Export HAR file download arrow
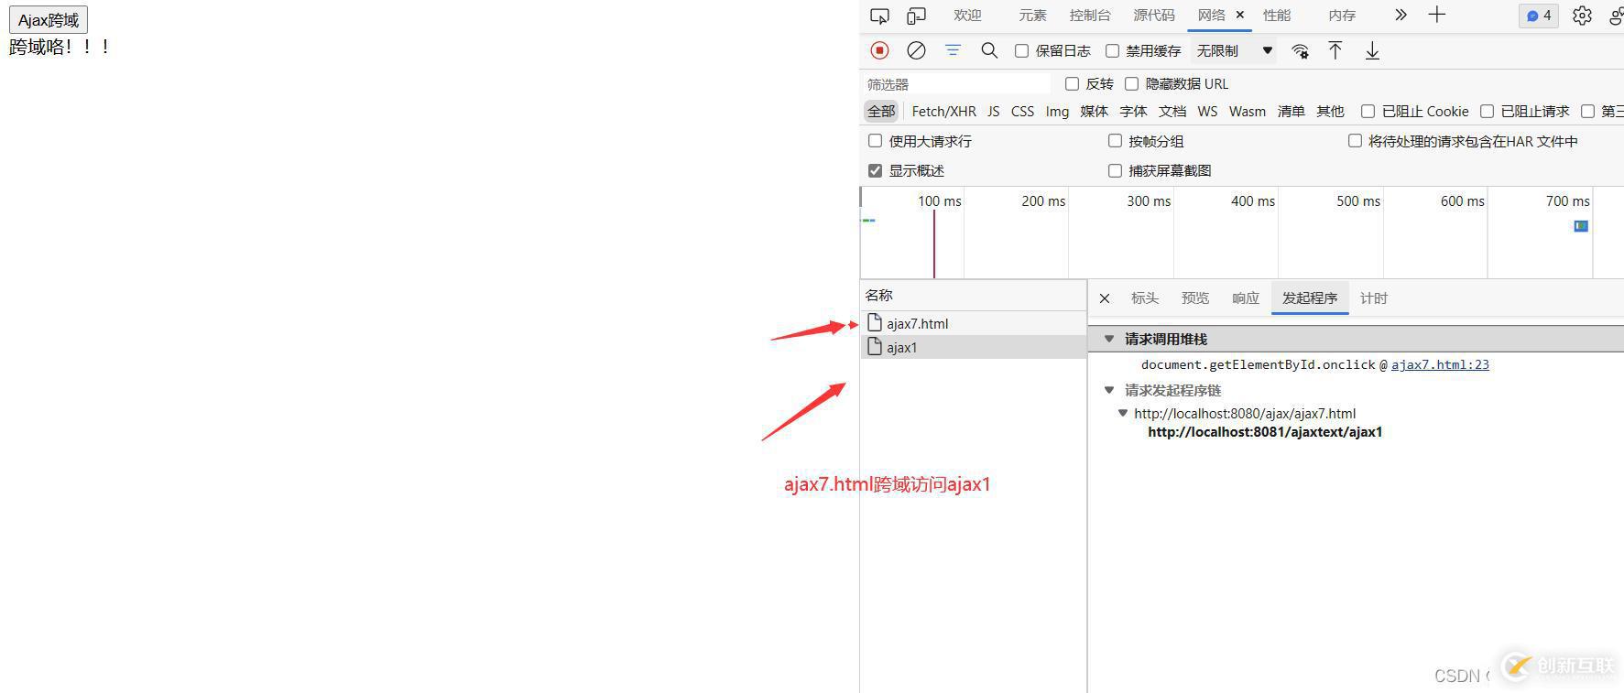The height and width of the screenshot is (693, 1624). click(x=1372, y=51)
